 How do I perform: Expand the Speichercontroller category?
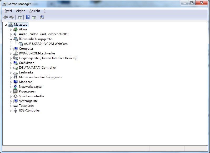11,96
